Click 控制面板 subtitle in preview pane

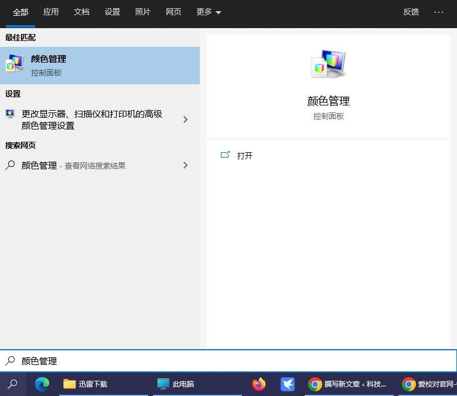coord(329,116)
